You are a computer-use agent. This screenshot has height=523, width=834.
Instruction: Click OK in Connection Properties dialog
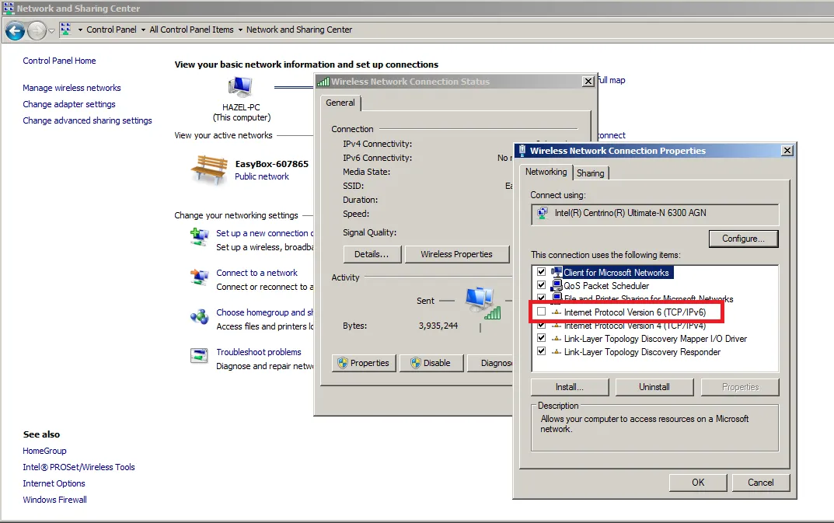(698, 483)
